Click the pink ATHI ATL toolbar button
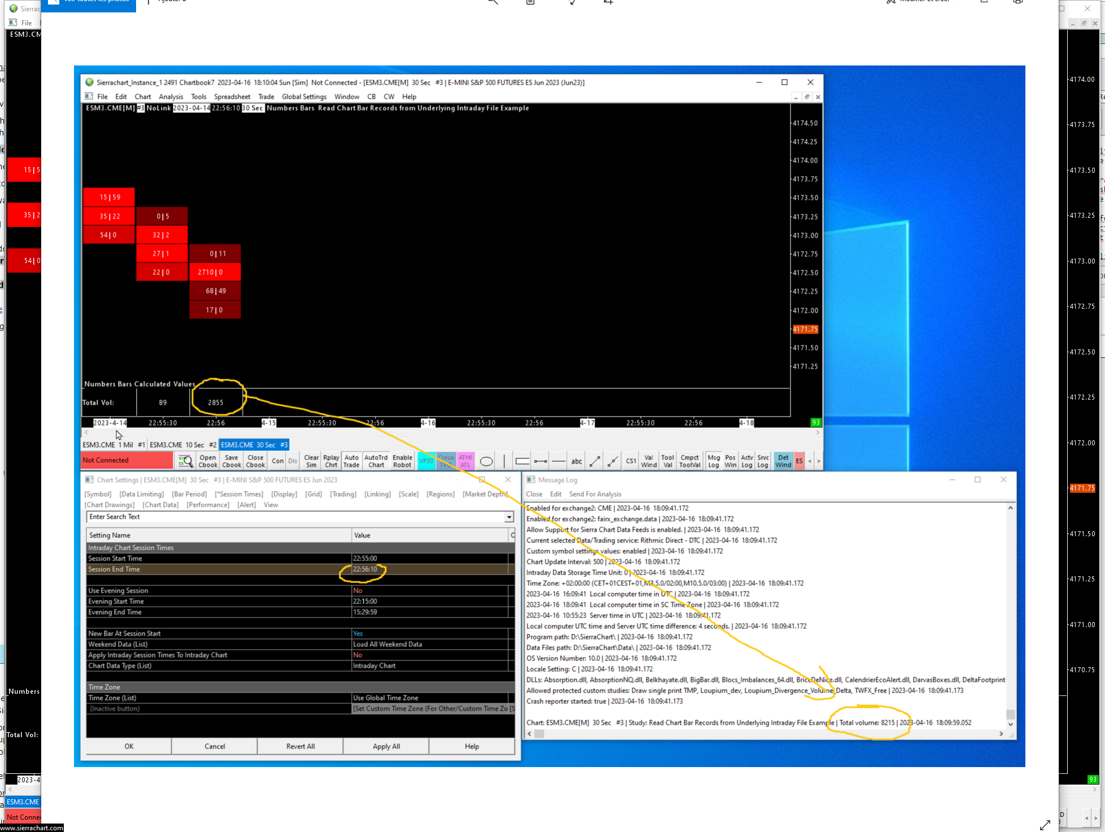The height and width of the screenshot is (832, 1105). [465, 461]
